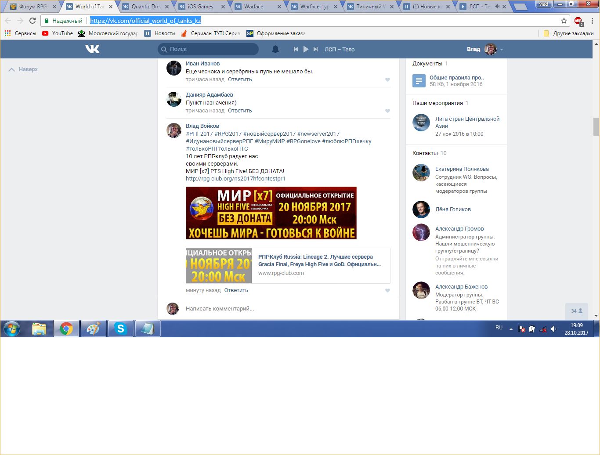Reply to Иван Иванов's comment

[240, 79]
